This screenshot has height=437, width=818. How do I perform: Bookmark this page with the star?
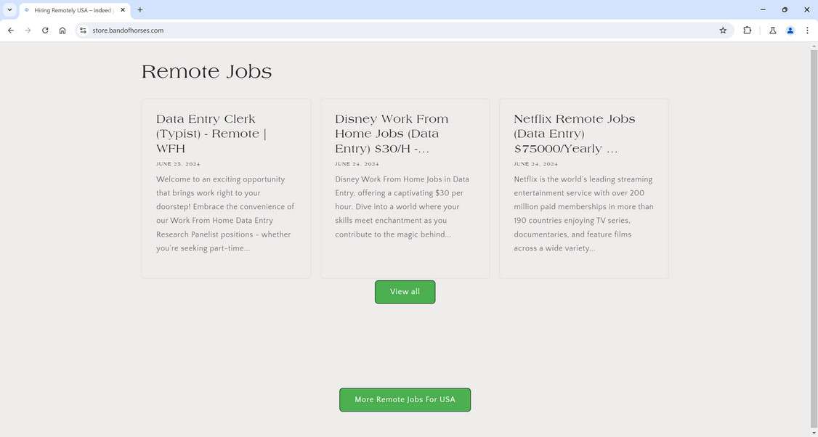(x=723, y=30)
